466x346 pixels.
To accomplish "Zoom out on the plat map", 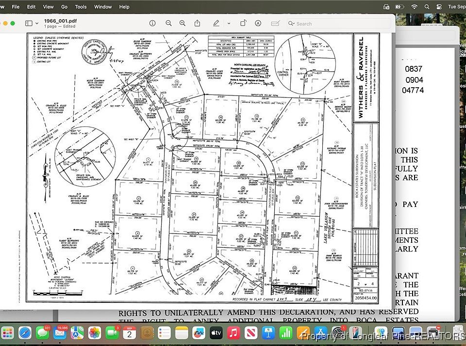I will coord(168,23).
